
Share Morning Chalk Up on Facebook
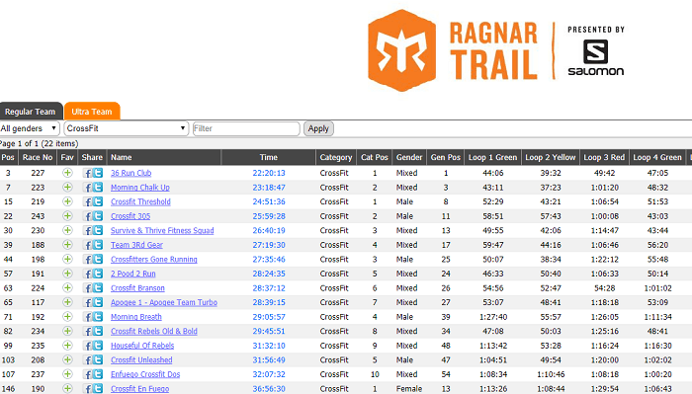[x=87, y=188]
